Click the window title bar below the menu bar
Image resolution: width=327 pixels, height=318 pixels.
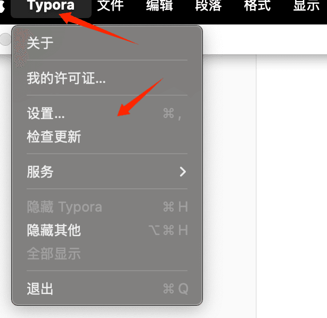265,39
